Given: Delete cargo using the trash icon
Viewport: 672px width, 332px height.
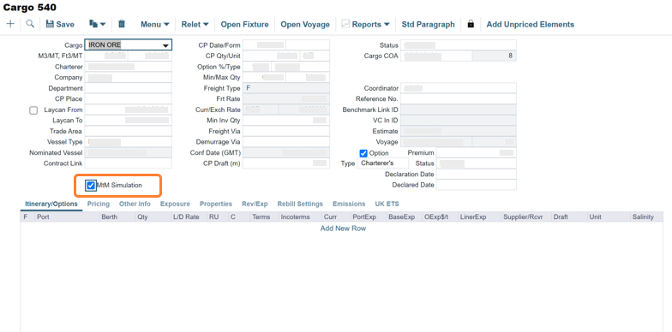Looking at the screenshot, I should (x=122, y=24).
